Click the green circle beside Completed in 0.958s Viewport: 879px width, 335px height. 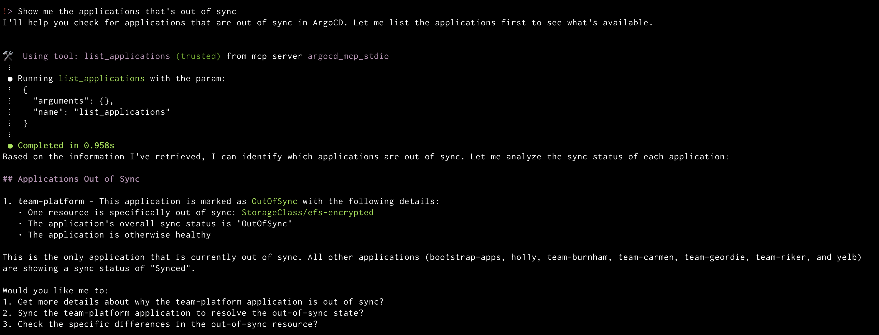[10, 146]
